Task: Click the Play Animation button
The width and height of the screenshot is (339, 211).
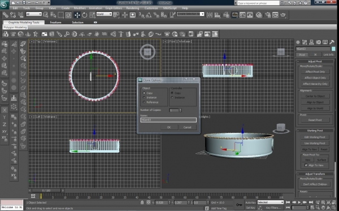Action: (299, 203)
